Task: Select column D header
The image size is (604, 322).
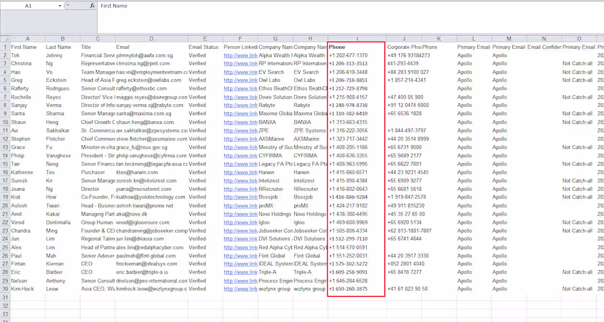Action: 152,38
